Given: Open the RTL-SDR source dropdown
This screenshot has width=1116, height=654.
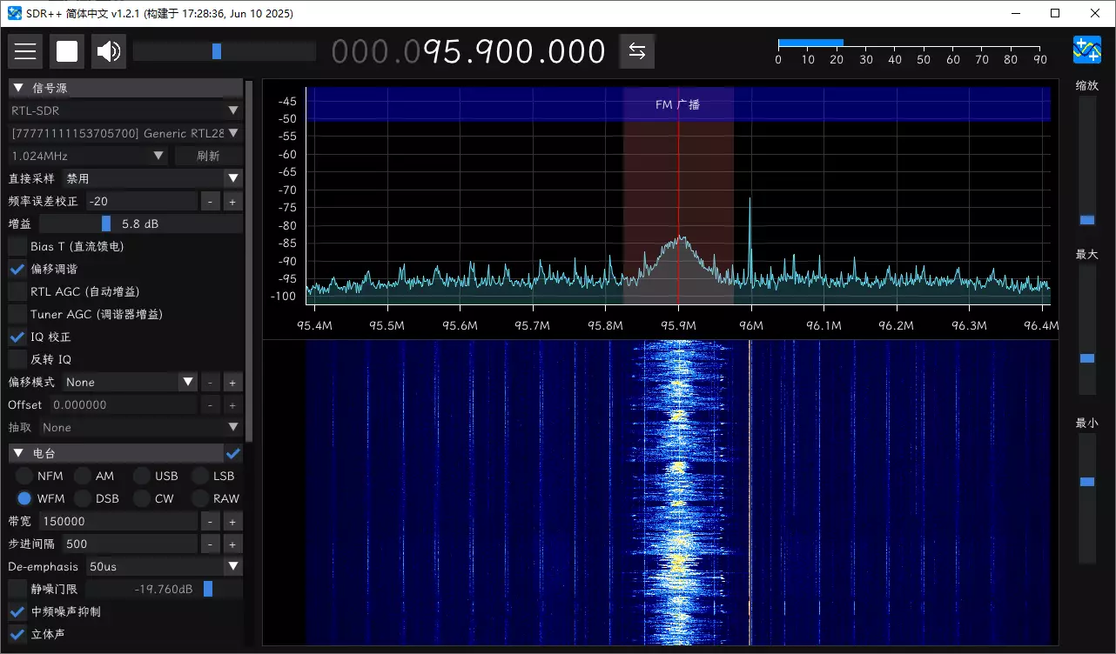Looking at the screenshot, I should pyautogui.click(x=125, y=110).
